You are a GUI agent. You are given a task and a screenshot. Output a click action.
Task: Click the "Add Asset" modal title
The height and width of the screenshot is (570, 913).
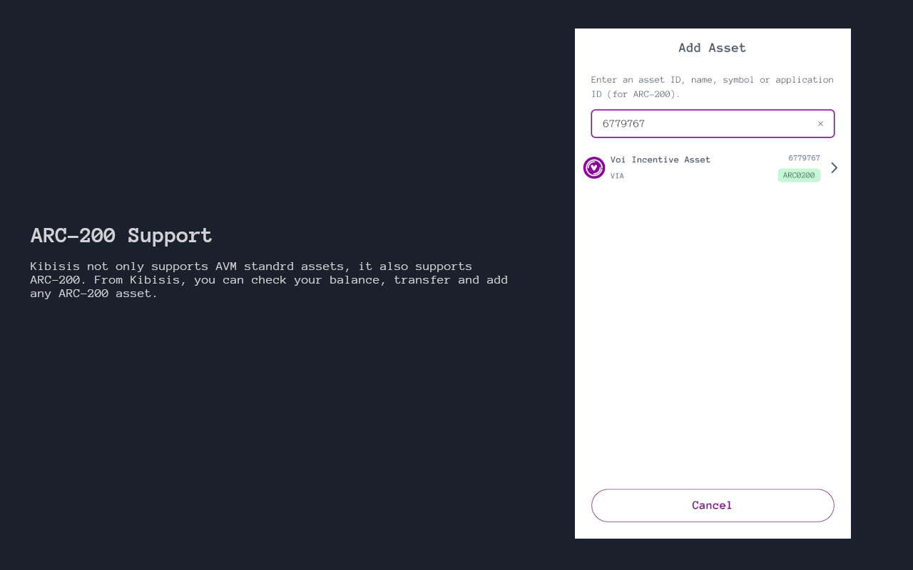[x=712, y=48]
